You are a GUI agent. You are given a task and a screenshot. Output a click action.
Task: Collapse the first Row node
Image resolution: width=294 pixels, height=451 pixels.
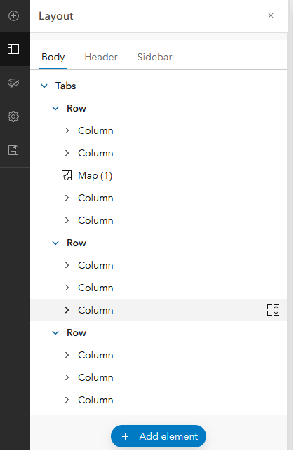[x=55, y=108]
